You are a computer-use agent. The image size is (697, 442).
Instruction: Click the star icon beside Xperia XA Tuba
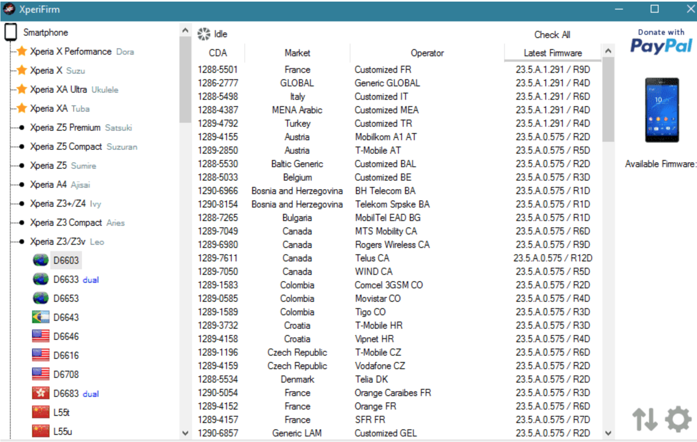pyautogui.click(x=22, y=108)
